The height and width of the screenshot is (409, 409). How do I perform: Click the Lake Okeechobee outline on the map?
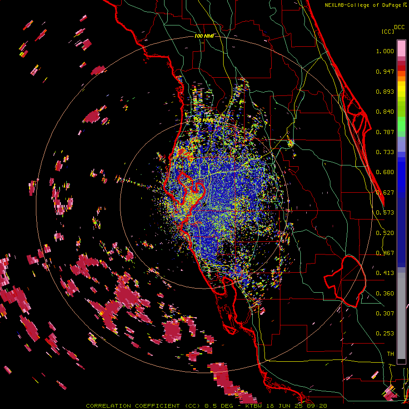point(345,281)
